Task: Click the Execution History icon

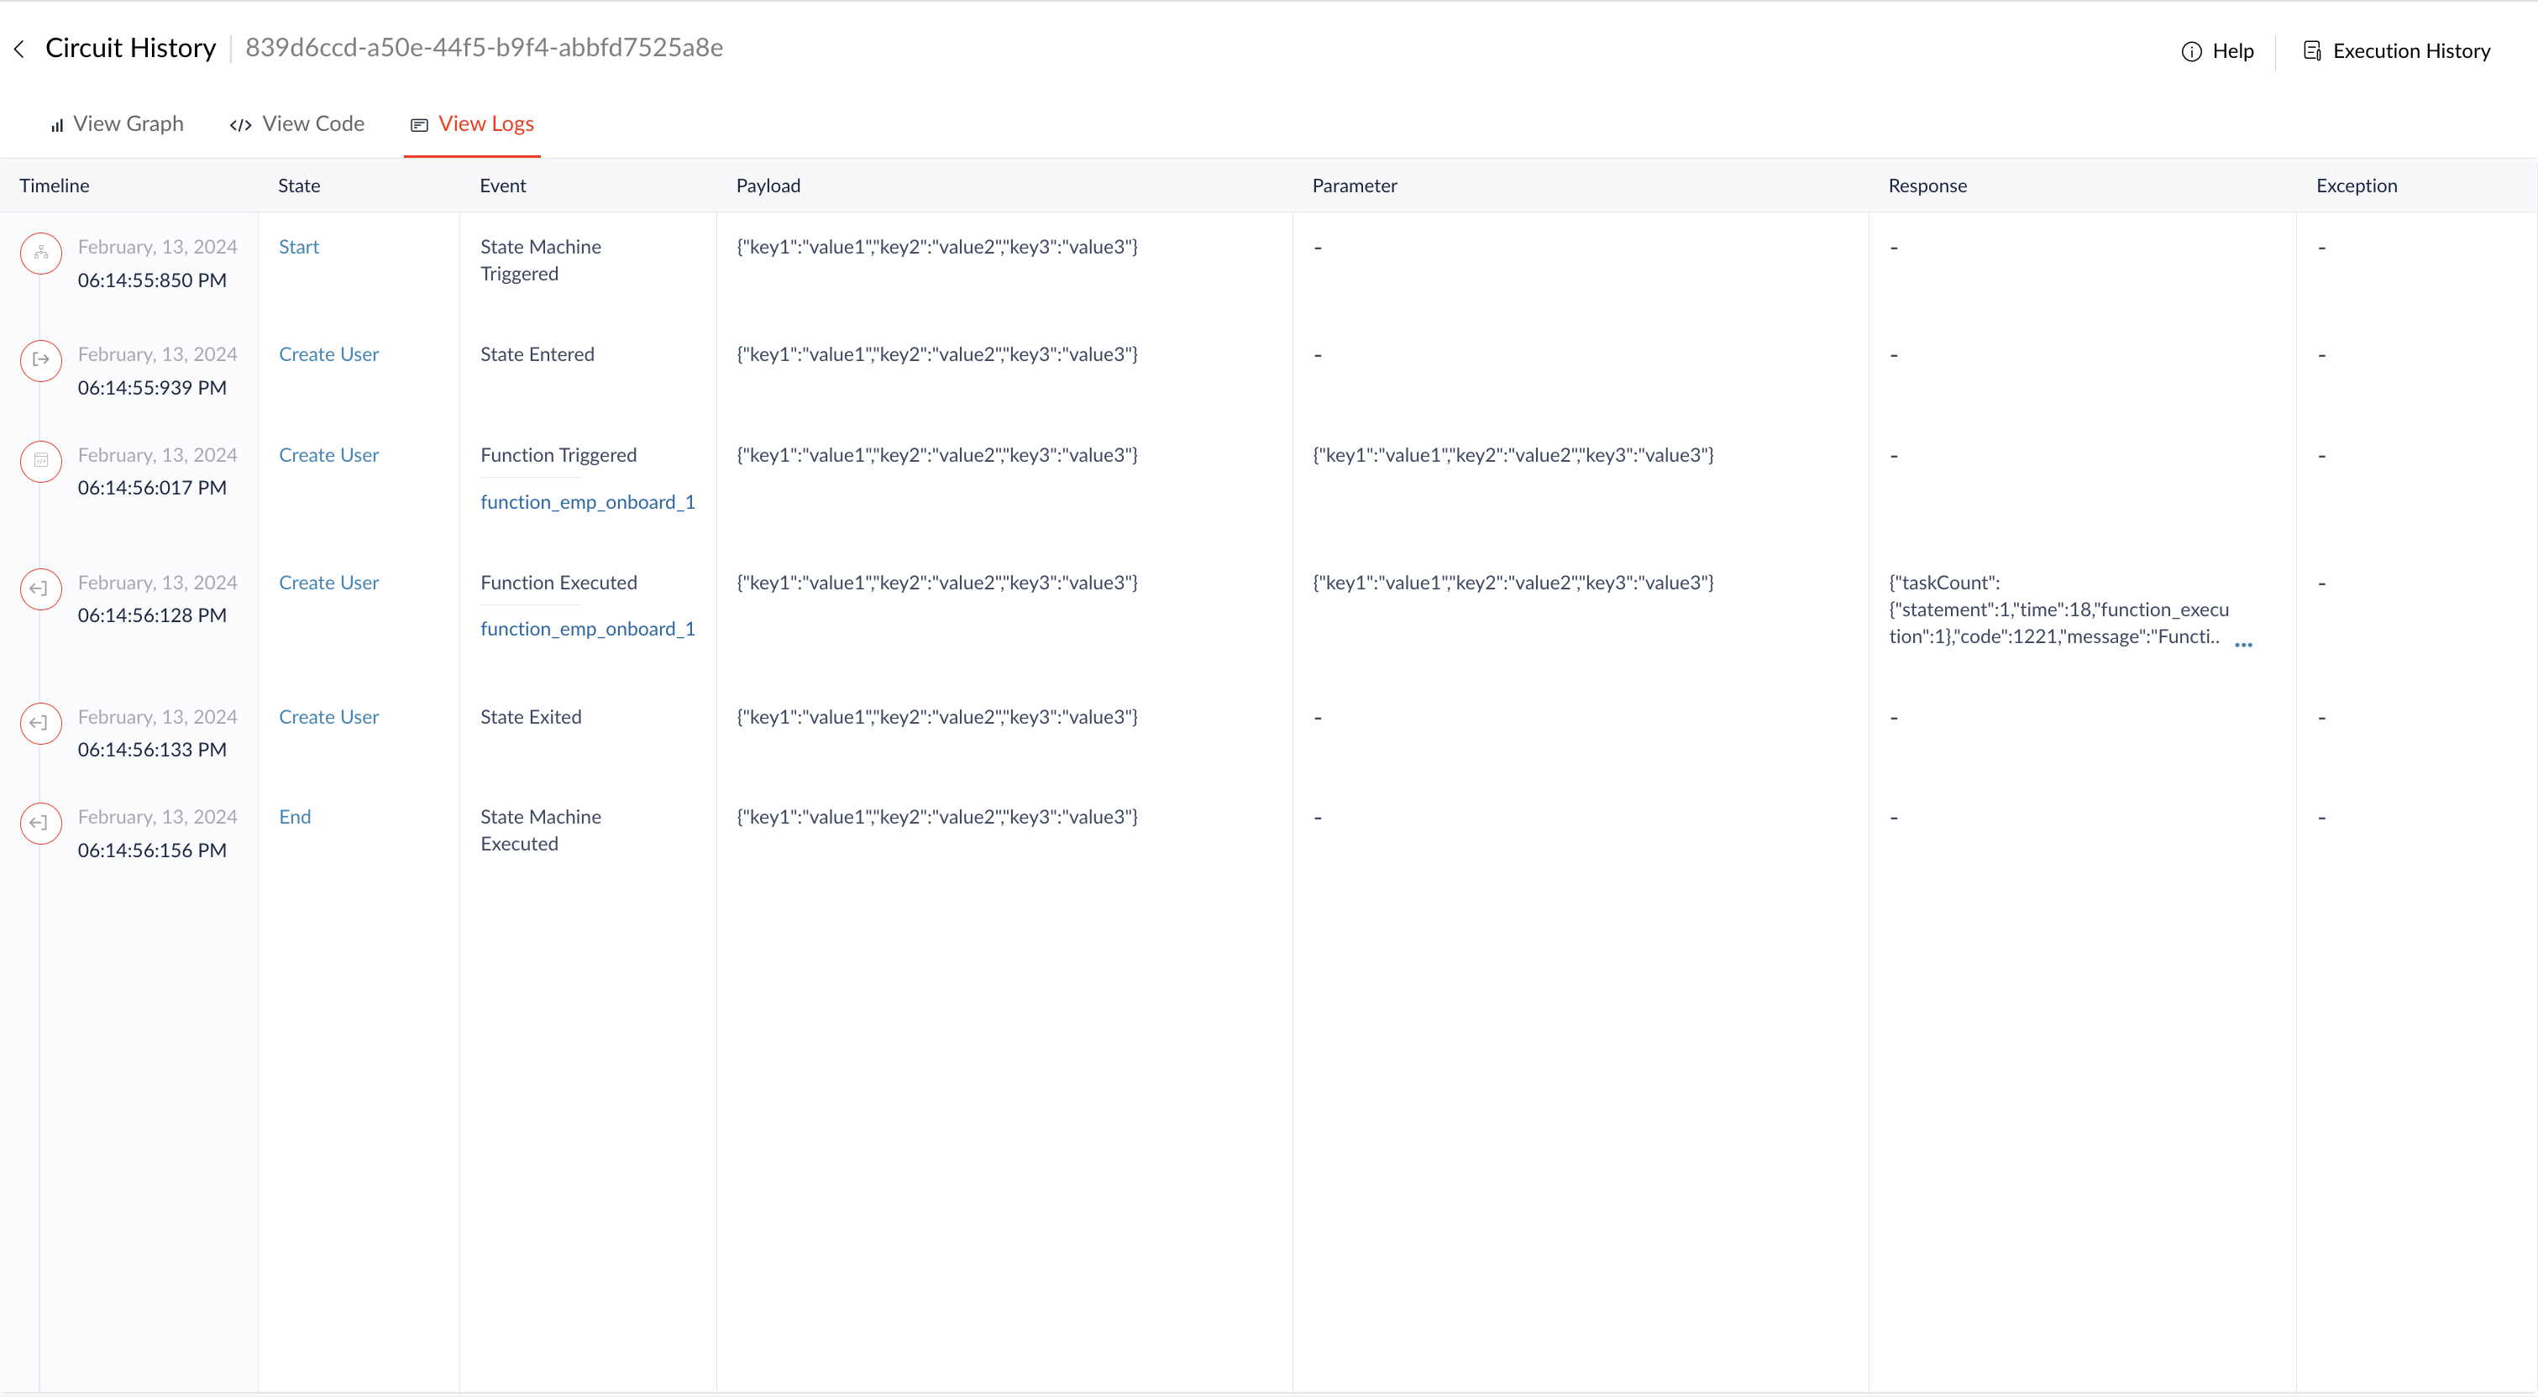Action: click(x=2311, y=50)
